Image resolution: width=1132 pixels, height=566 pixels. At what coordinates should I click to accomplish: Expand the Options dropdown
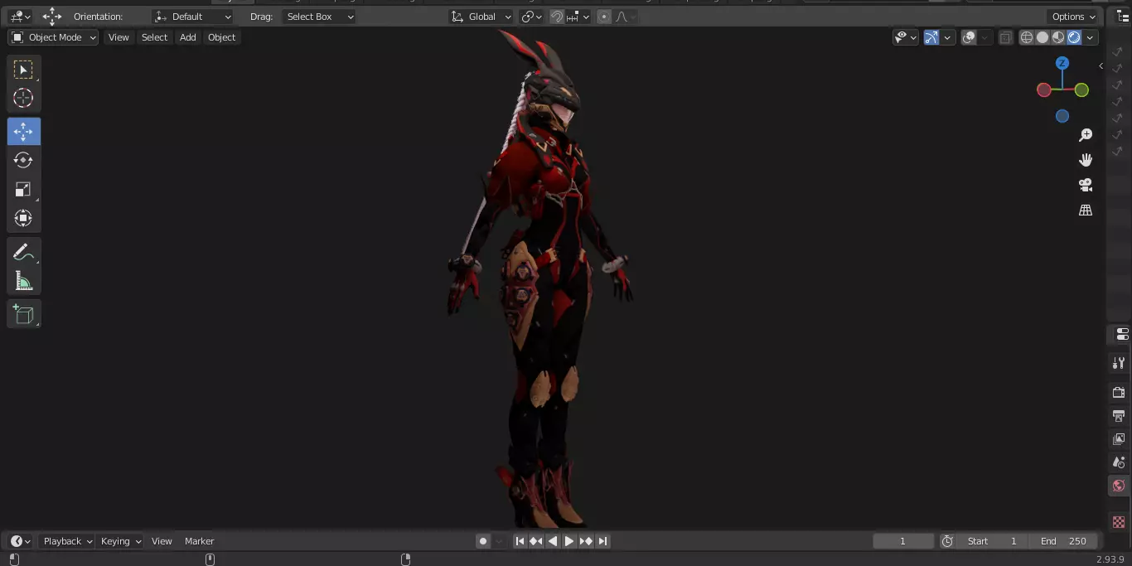pyautogui.click(x=1073, y=17)
